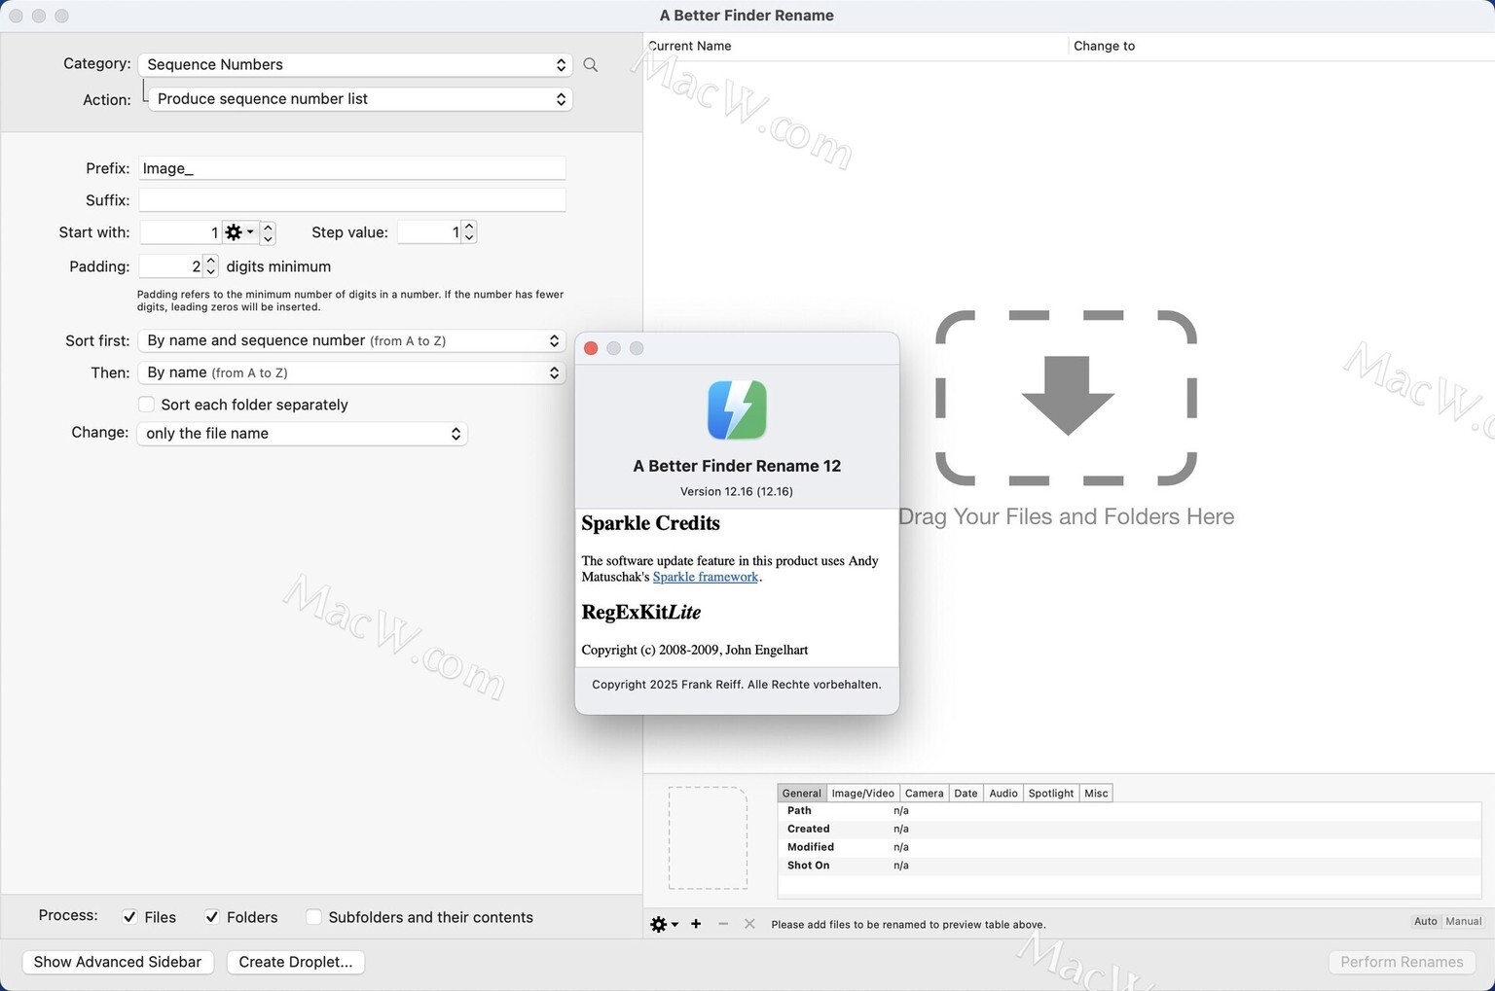Click the drag-and-drop download arrow icon
This screenshot has width=1495, height=991.
tap(1067, 396)
